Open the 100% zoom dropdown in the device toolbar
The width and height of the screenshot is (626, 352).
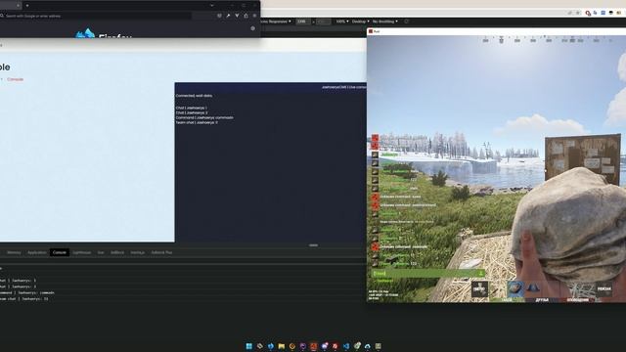click(x=342, y=22)
